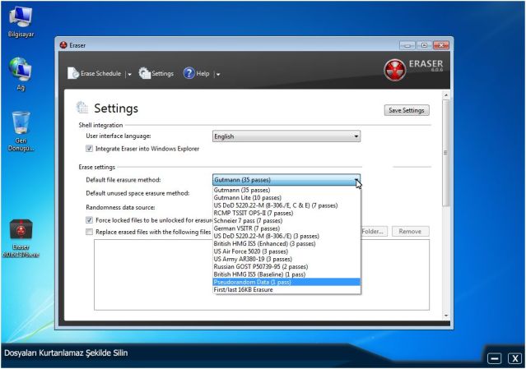Select US Air Force 5020 option
This screenshot has height=369, width=526.
286,251
